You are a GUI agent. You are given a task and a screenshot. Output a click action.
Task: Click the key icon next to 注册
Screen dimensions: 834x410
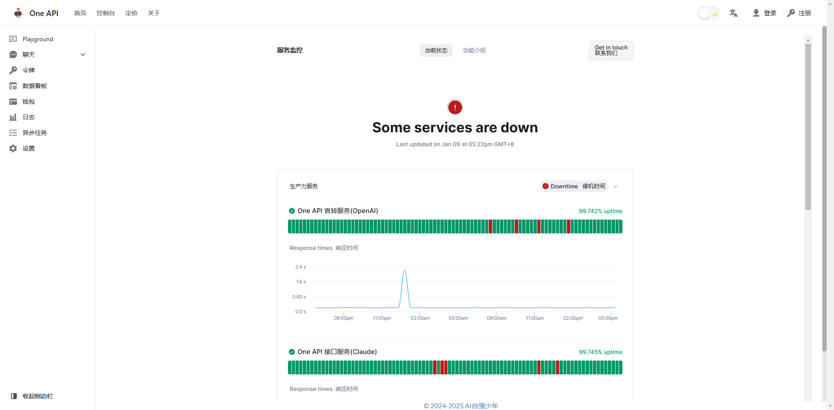coord(791,13)
